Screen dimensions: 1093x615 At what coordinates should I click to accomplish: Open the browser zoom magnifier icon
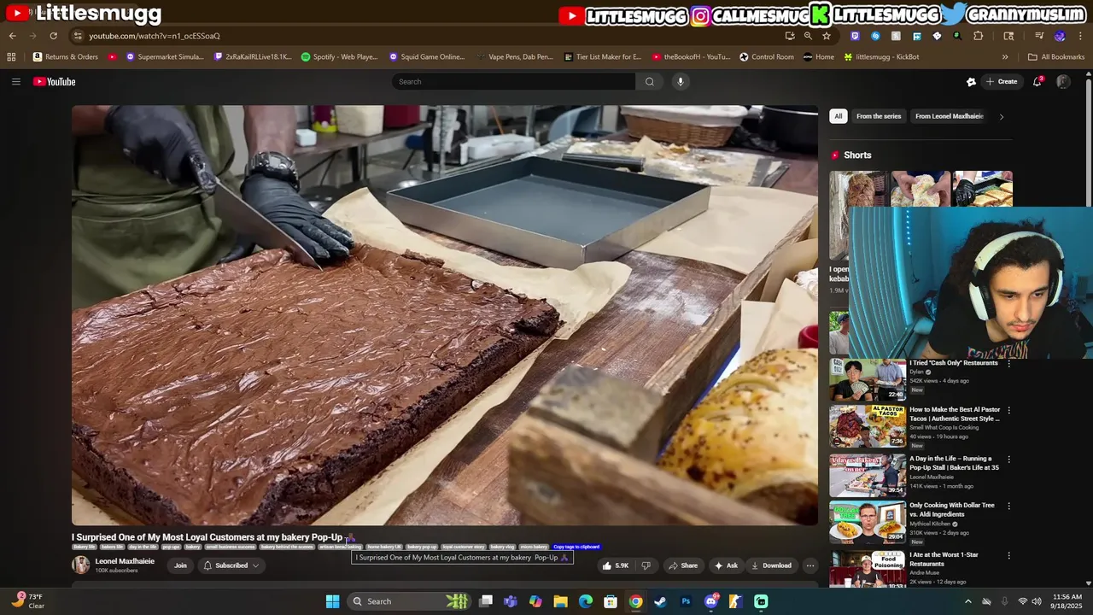click(808, 36)
